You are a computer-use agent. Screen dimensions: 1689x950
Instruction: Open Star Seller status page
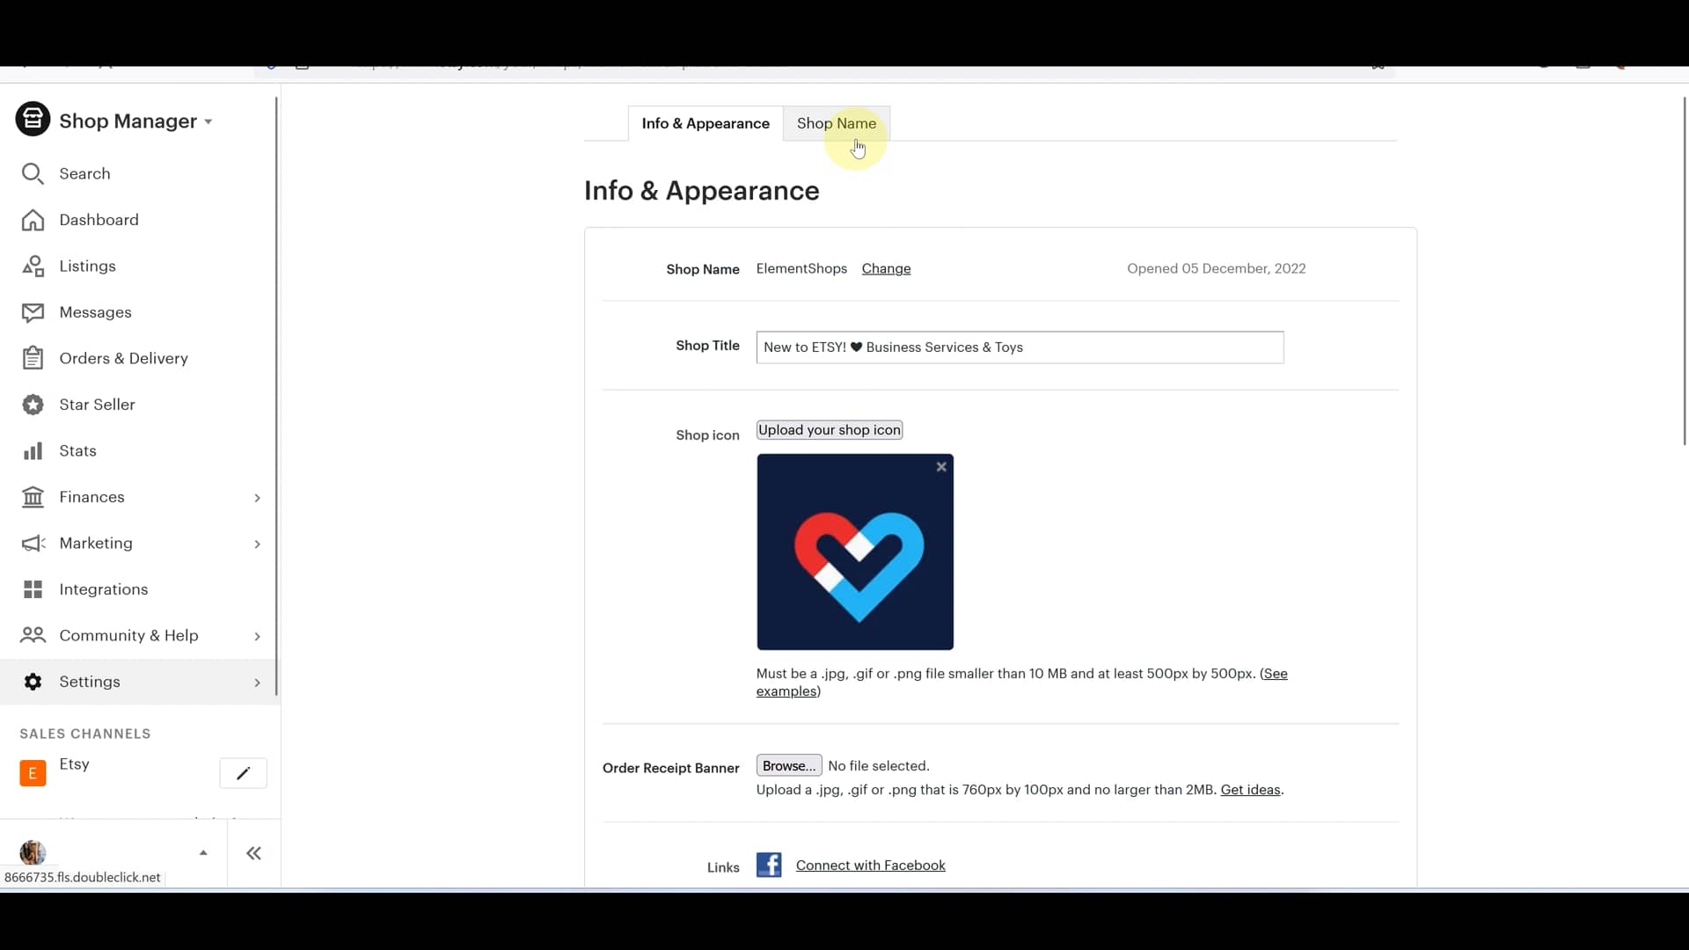coord(98,404)
